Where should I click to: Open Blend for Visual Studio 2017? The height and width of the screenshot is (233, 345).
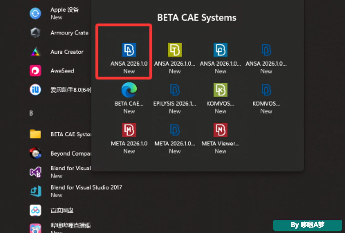point(75,191)
